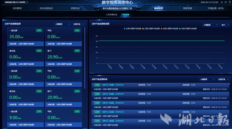Click the 9.00 PPM carbon monoxide reading

pos(15,118)
